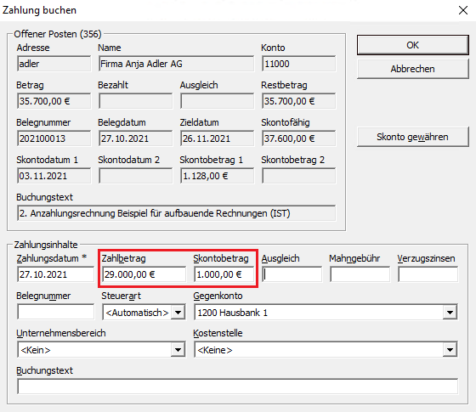This screenshot has height=412, width=476.
Task: Click the lower Buchungstext text field
Action: [238, 387]
